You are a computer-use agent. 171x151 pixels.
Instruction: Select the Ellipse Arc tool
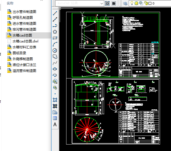point(55,75)
